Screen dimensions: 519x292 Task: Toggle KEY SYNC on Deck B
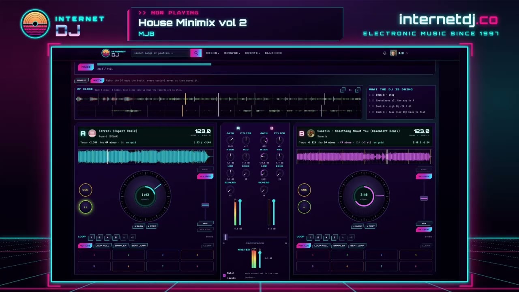click(x=424, y=230)
